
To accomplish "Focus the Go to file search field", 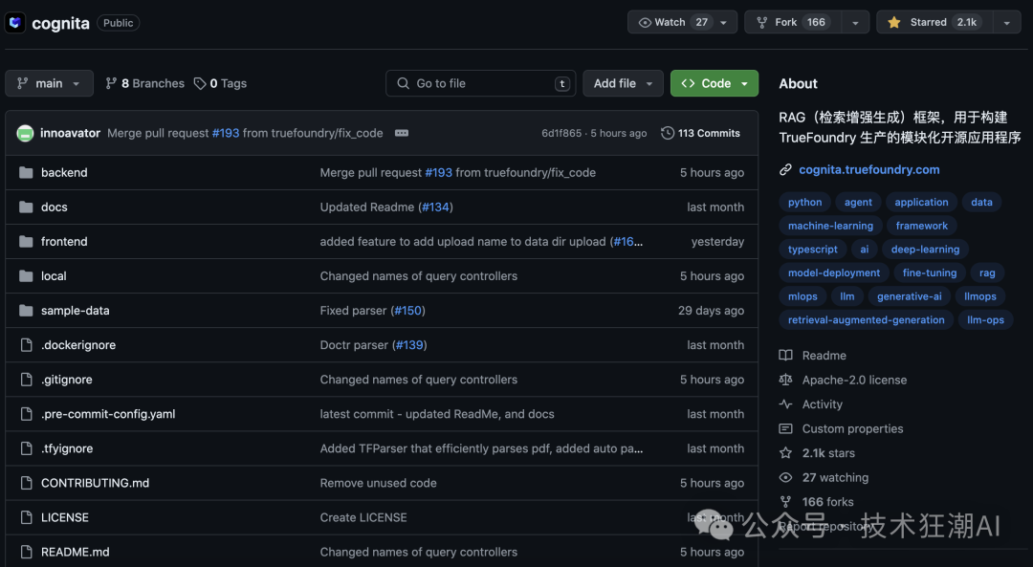I will [x=480, y=83].
